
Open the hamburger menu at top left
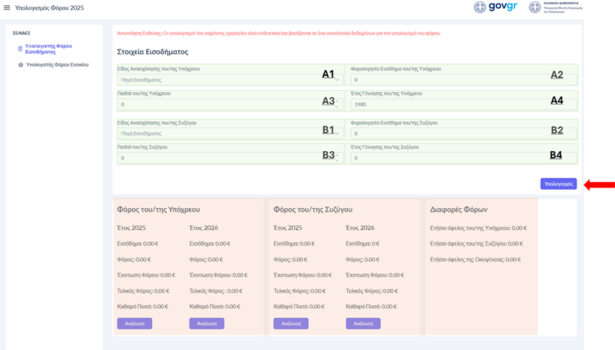click(7, 8)
